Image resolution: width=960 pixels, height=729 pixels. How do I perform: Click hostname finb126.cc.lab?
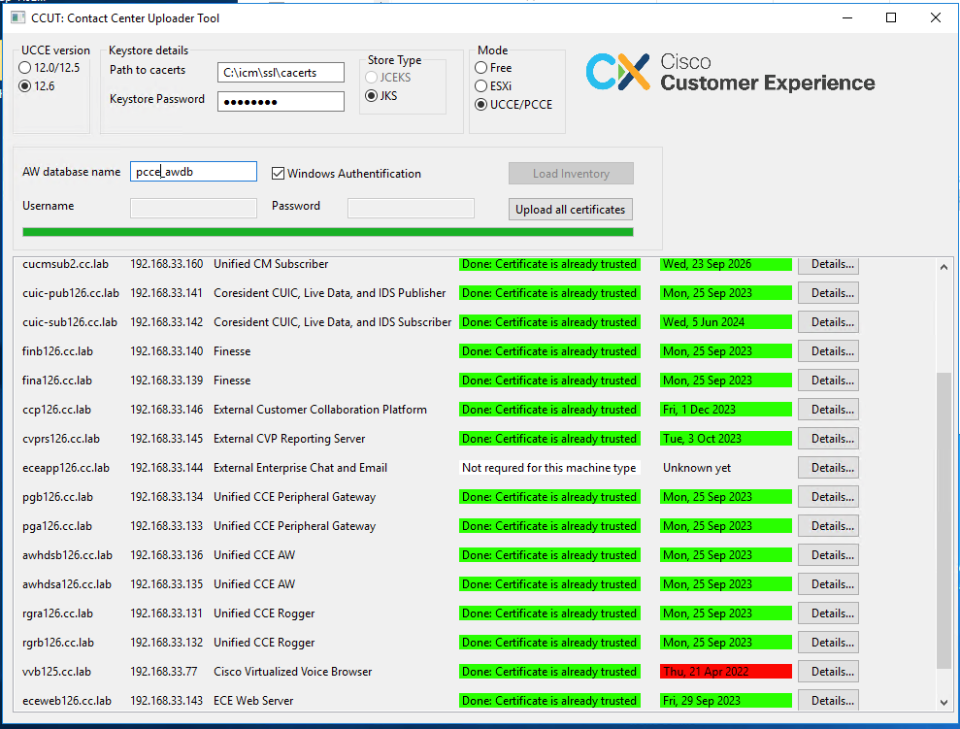57,351
